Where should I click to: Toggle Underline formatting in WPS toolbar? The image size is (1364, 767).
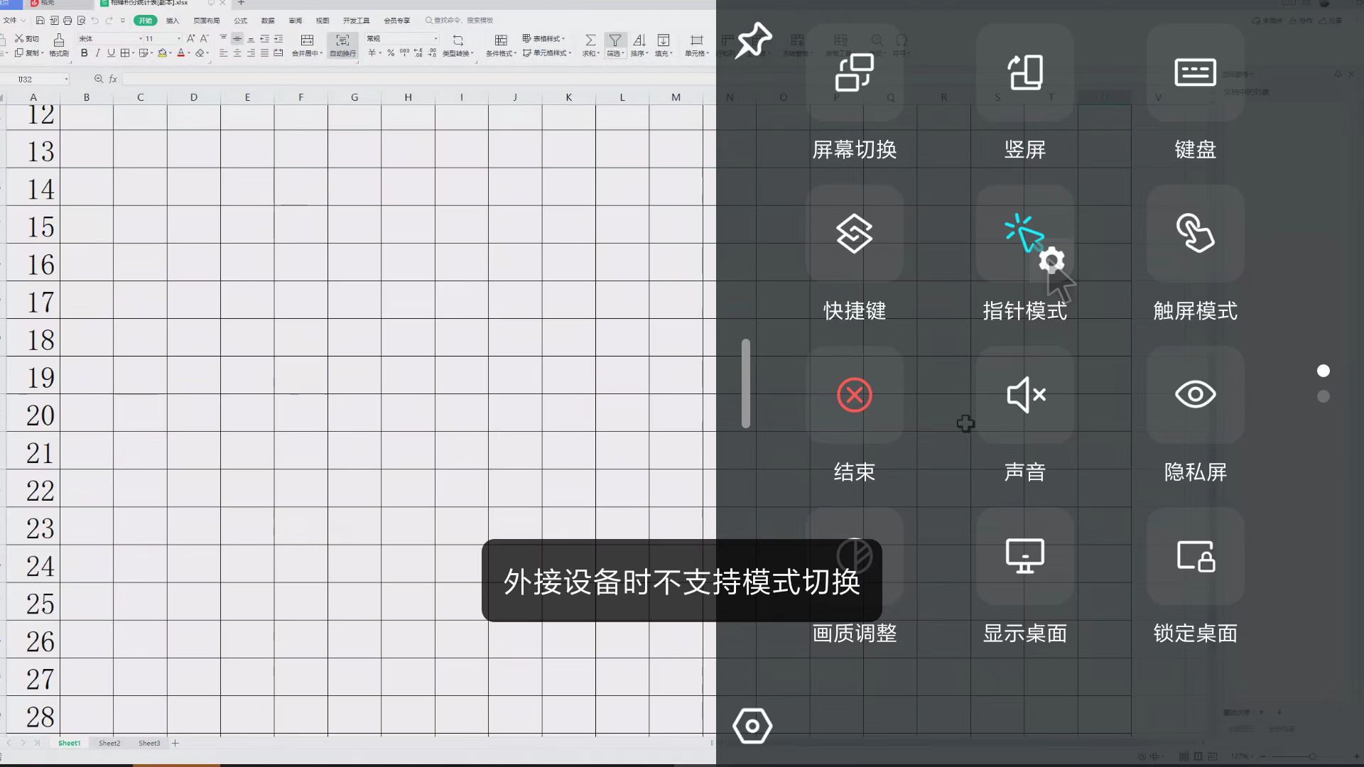click(111, 53)
